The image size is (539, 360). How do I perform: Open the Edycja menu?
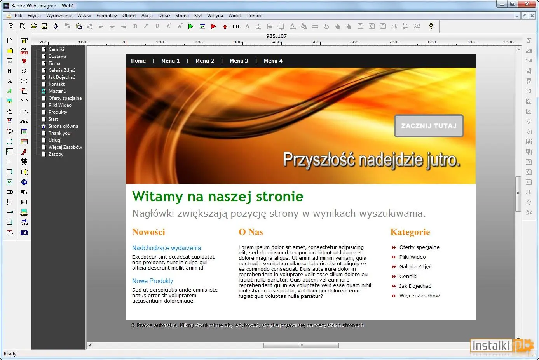coord(34,16)
